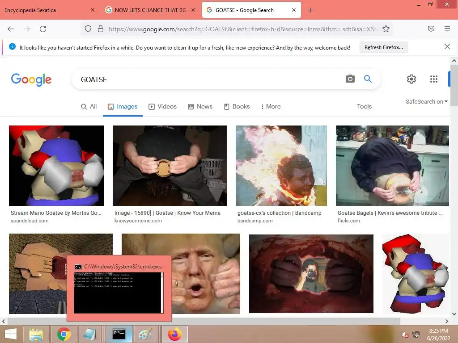Click the search by image camera icon
458x343 pixels.
coord(350,79)
